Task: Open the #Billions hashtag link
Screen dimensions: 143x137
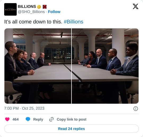Action: tap(73, 22)
